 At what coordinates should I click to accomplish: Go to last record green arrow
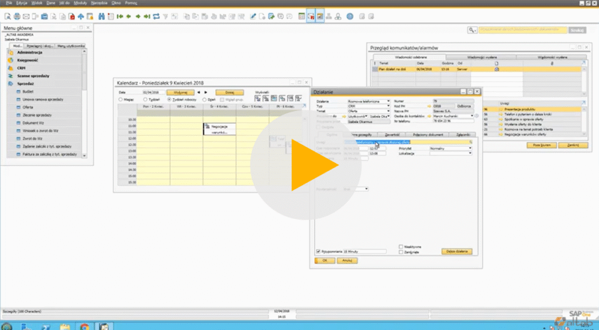(x=147, y=16)
